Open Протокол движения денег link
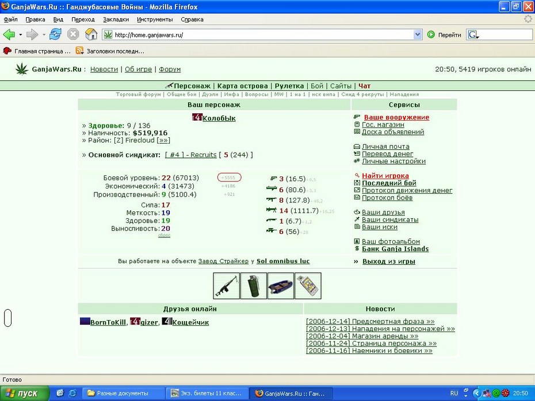This screenshot has height=401, width=535. pyautogui.click(x=407, y=191)
